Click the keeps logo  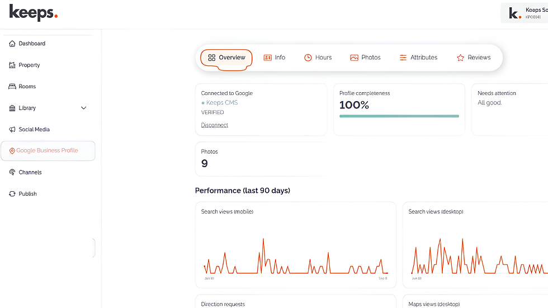[x=33, y=12]
